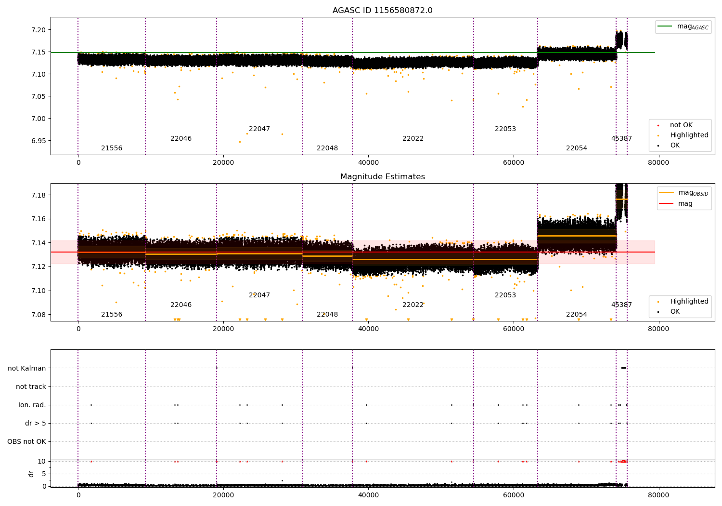The image size is (722, 506).
Task: Click OBSID label 22048 in the top plot
Action: pos(327,148)
